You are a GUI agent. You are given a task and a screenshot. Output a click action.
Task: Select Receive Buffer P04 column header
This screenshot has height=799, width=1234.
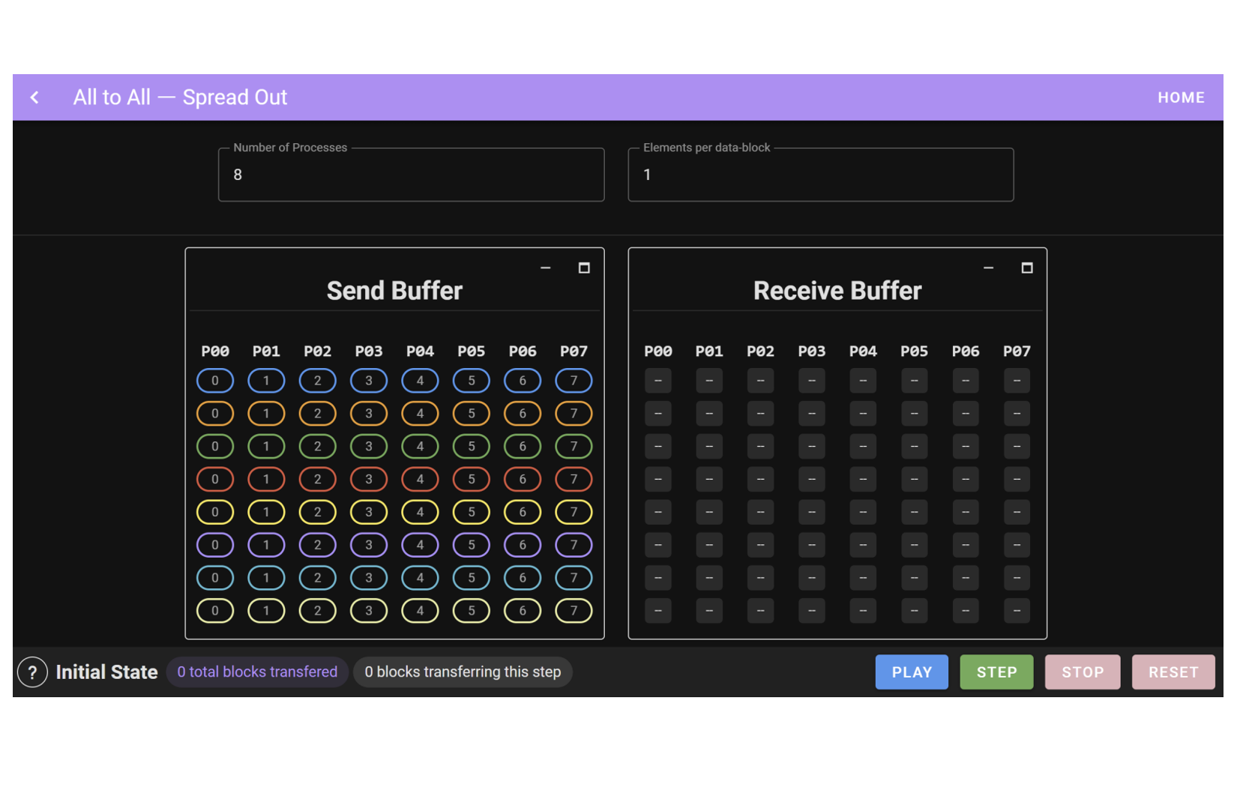(x=863, y=351)
